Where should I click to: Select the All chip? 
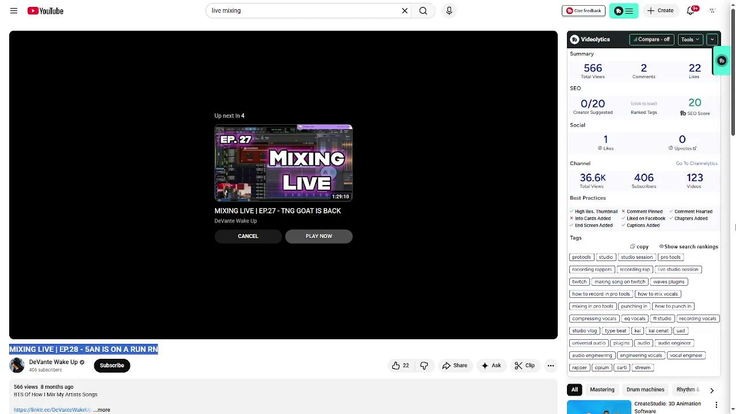point(574,390)
